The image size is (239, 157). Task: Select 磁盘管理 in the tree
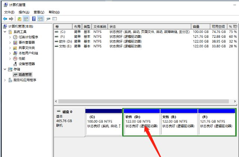(22, 74)
